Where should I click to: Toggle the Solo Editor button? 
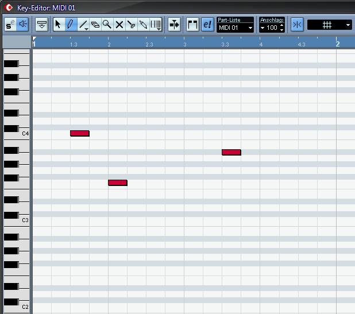[x=10, y=25]
